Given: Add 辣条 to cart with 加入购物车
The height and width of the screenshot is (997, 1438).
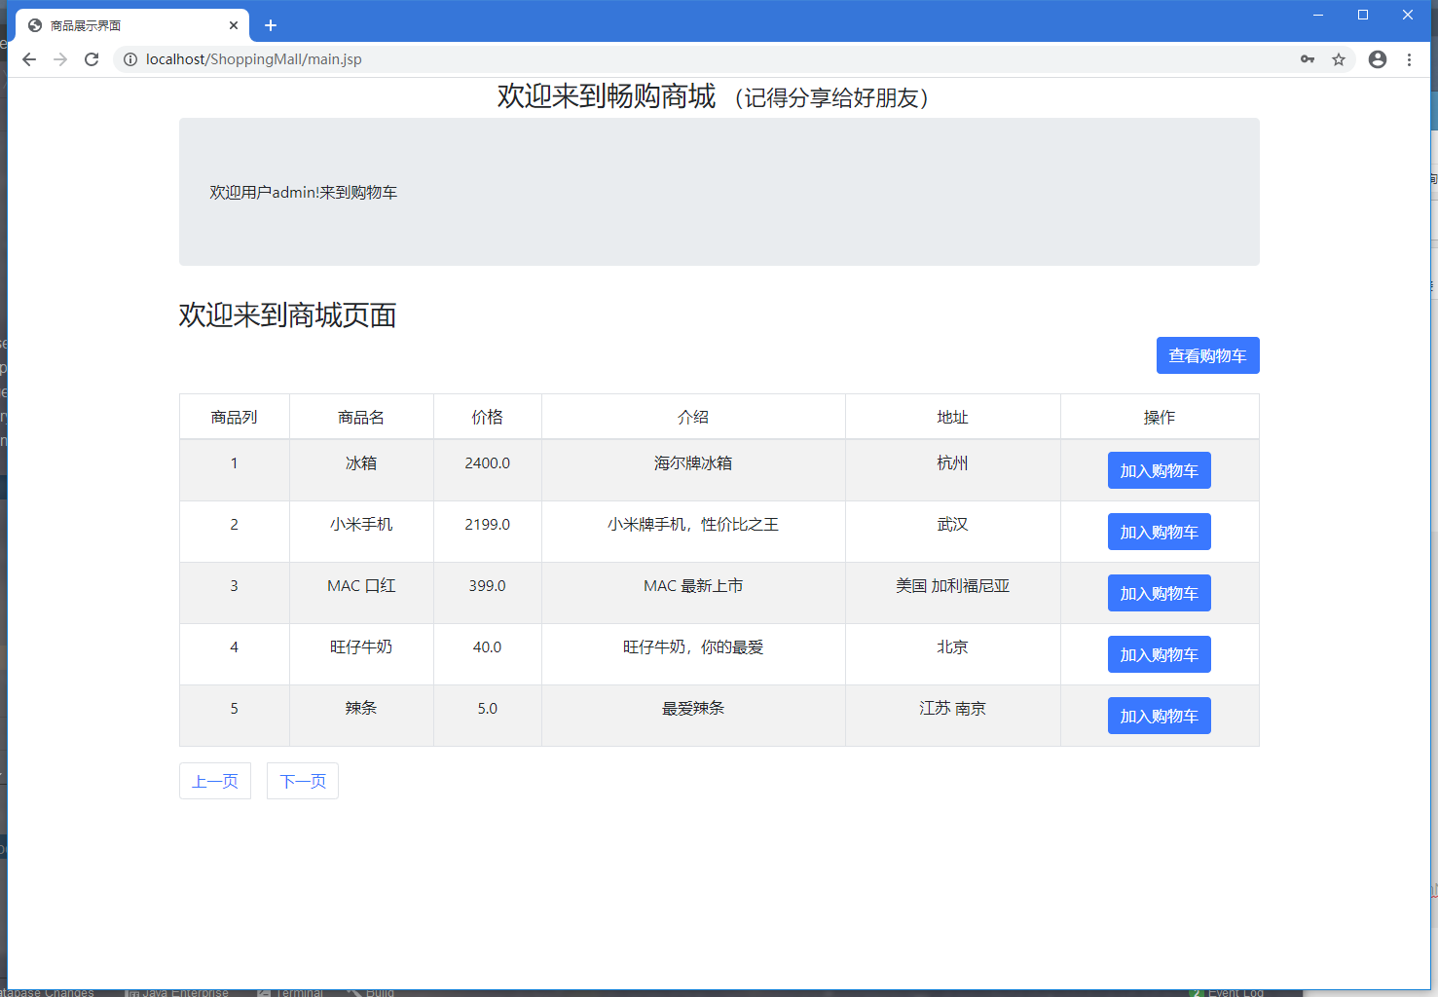Looking at the screenshot, I should (1159, 716).
